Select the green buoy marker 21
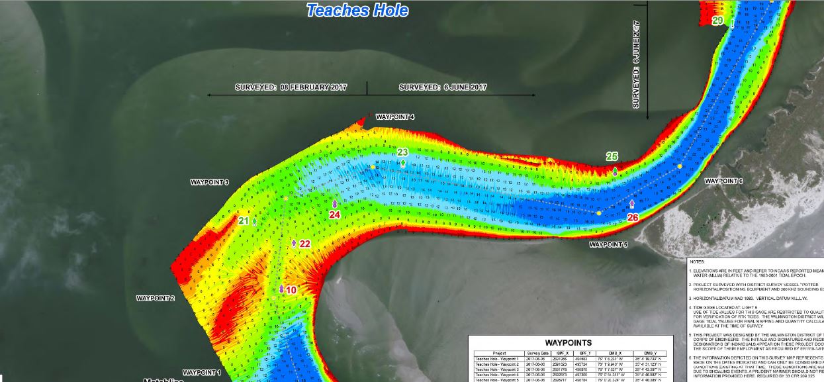This screenshot has width=824, height=382. 255,221
